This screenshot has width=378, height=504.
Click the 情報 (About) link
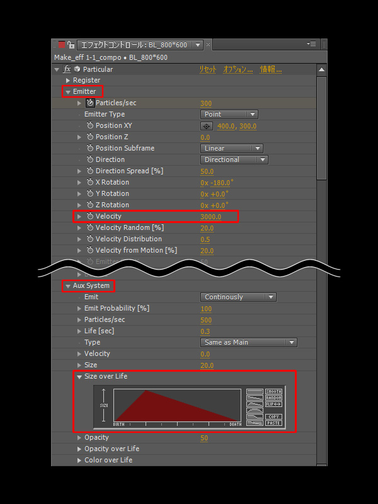pos(271,69)
